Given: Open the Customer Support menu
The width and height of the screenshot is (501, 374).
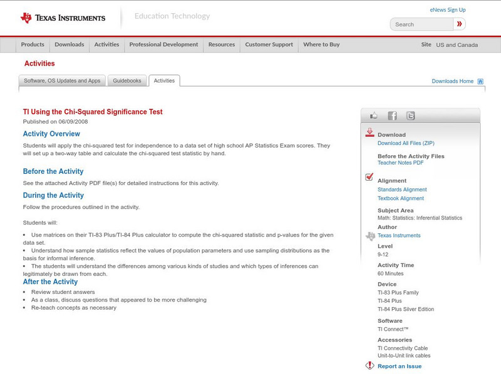Looking at the screenshot, I should click(269, 45).
